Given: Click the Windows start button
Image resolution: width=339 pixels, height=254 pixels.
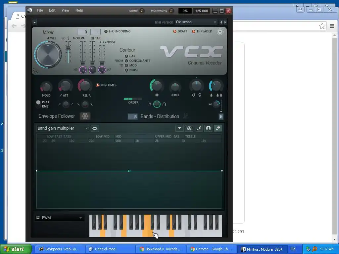Looking at the screenshot, I should (16, 249).
